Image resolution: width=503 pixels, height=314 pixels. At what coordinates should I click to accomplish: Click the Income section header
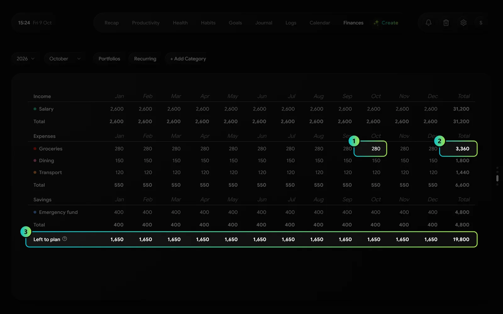click(x=42, y=96)
